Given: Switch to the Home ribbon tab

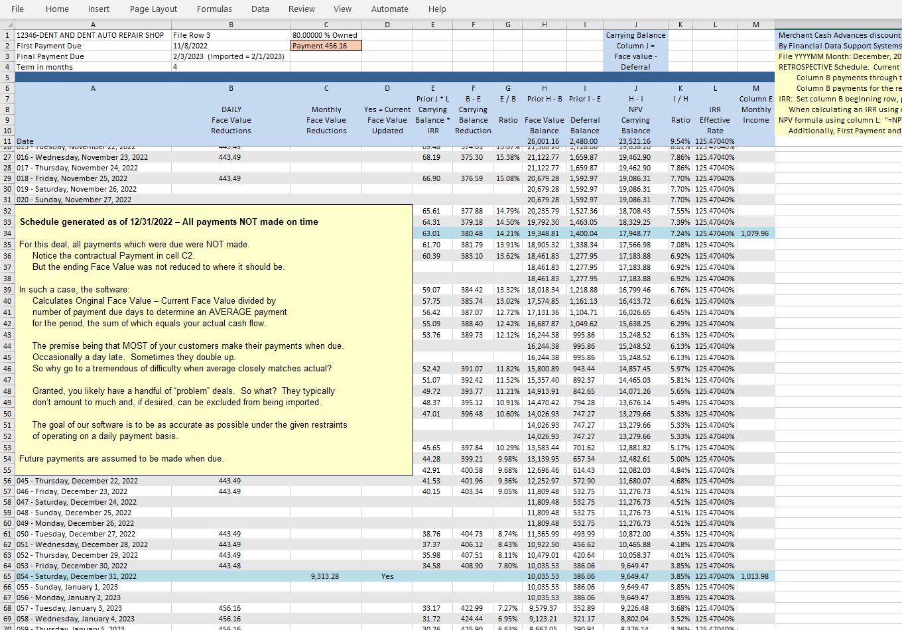Looking at the screenshot, I should [57, 9].
